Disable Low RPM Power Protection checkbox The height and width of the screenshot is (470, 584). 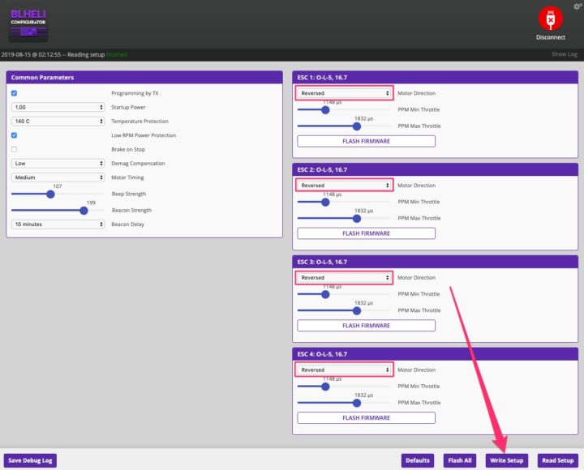coord(14,135)
